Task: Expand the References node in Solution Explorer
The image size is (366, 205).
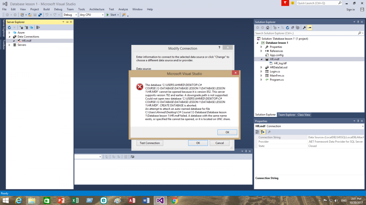Action: tap(261, 51)
